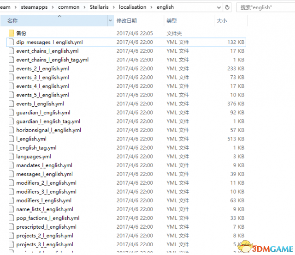This screenshot has height=255, width=295.
Task: Click 132 KB size of dip_messages_l_english.yml
Action: tap(236, 42)
